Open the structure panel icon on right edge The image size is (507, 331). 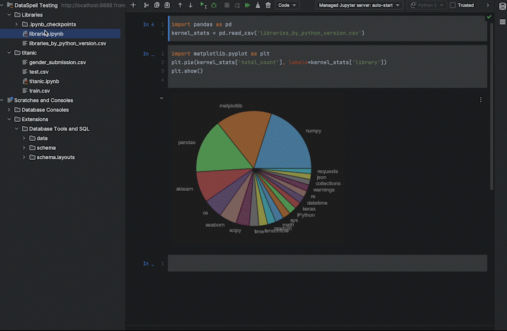click(502, 22)
